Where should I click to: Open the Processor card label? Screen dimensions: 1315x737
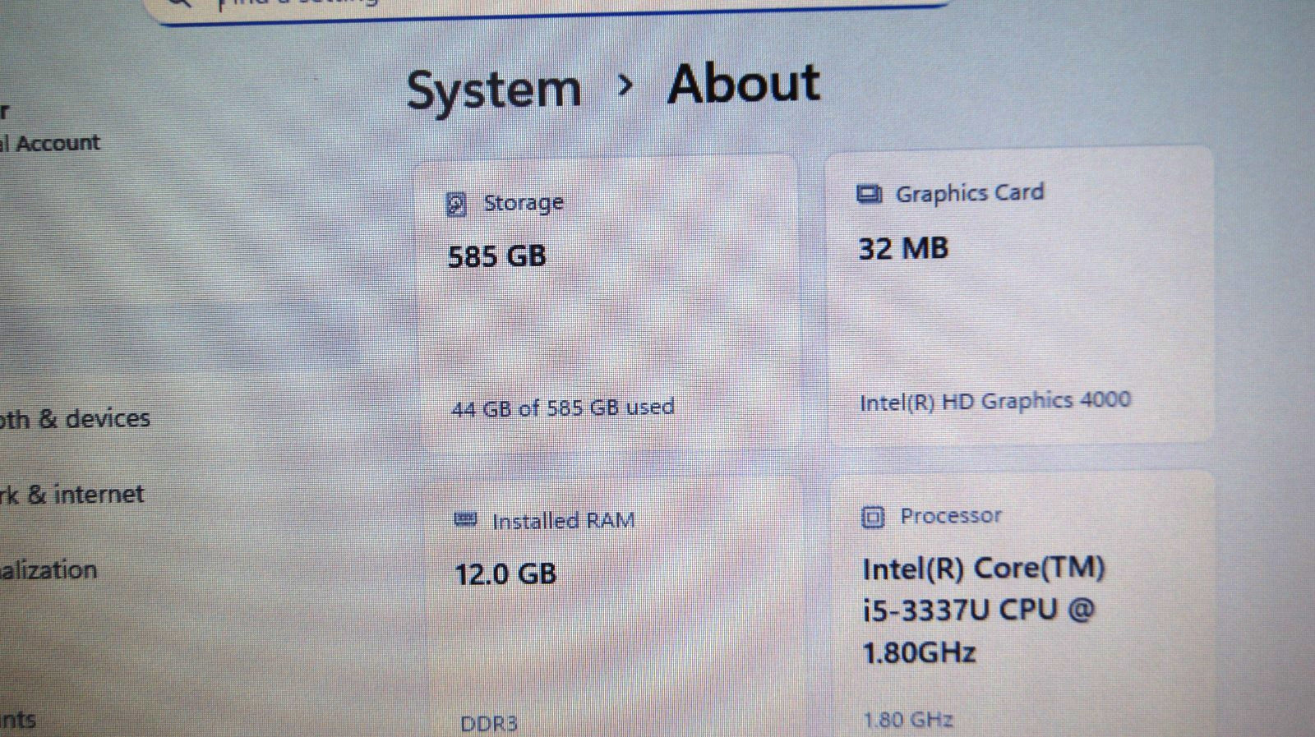[x=951, y=516]
